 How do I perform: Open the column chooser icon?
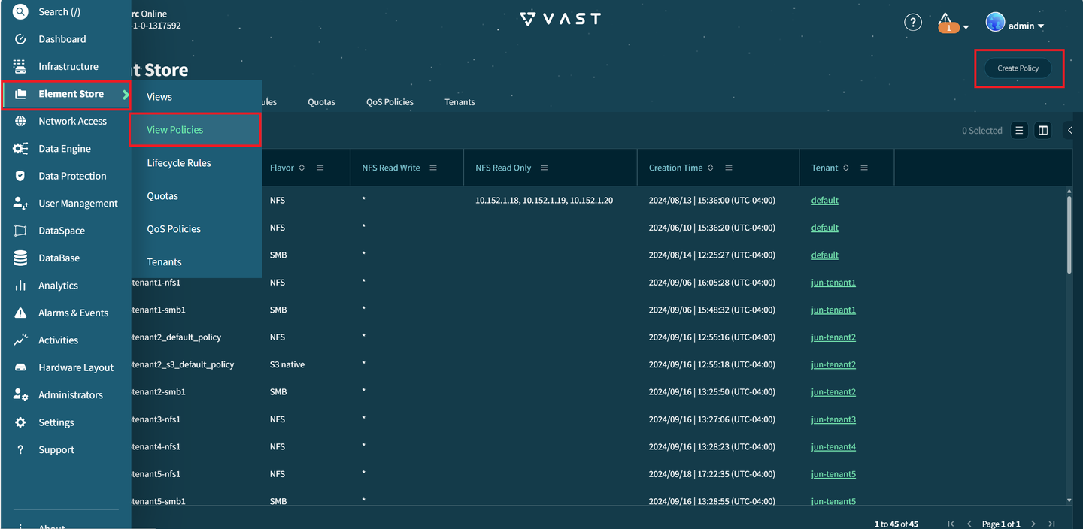coord(1043,131)
